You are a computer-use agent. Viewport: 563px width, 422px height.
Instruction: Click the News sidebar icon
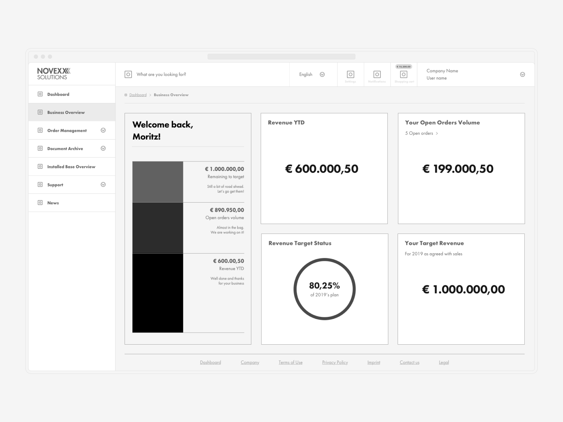[x=40, y=203]
